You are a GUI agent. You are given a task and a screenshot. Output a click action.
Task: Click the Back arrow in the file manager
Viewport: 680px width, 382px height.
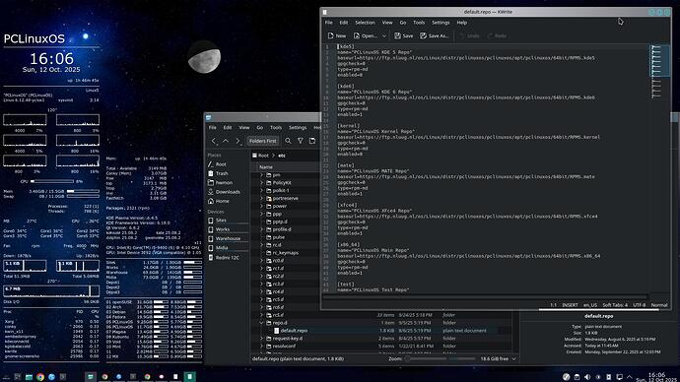point(214,141)
